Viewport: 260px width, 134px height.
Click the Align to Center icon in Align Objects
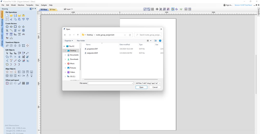pos(7,72)
